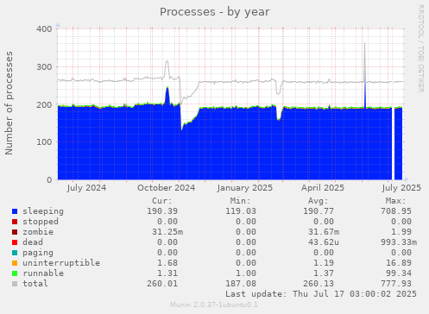
Task: Click sleeping current value 190.39
Action: [162, 211]
